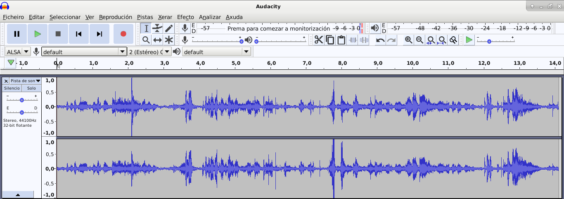This screenshot has height=199, width=564.
Task: Solo the track with the Solo button
Action: tap(31, 88)
